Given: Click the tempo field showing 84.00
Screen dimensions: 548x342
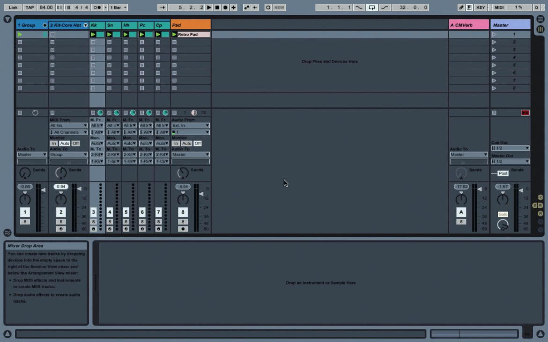Looking at the screenshot, I should (x=46, y=7).
